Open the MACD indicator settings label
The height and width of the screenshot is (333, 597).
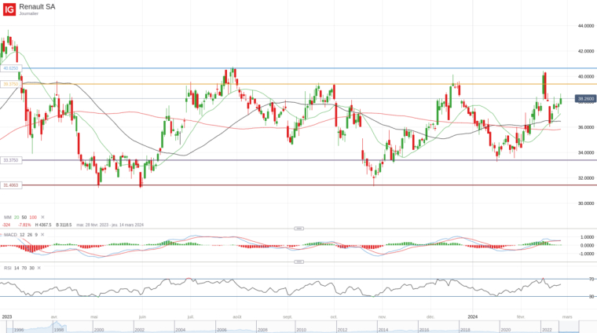pos(11,235)
